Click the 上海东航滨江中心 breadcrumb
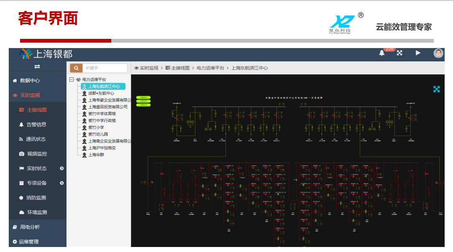The width and height of the screenshot is (453, 252). 250,68
